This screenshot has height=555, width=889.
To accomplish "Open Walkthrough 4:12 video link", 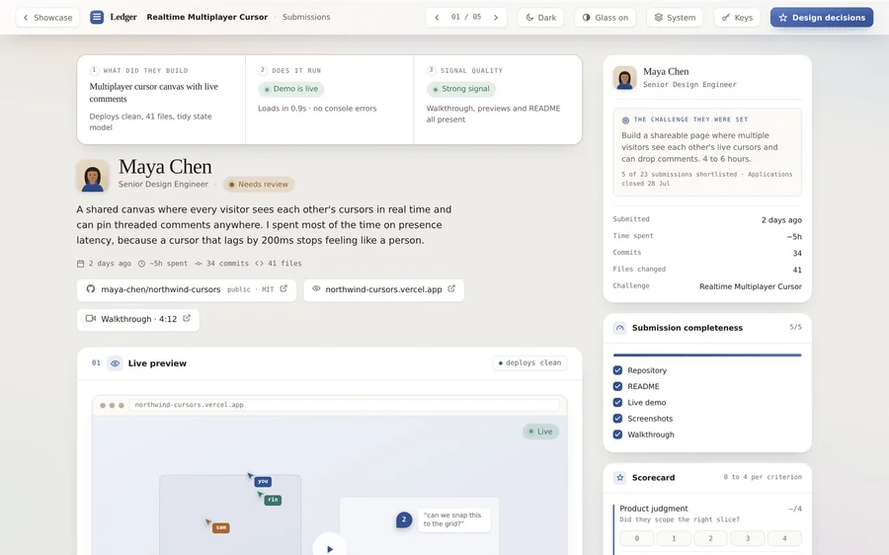I will pyautogui.click(x=137, y=319).
